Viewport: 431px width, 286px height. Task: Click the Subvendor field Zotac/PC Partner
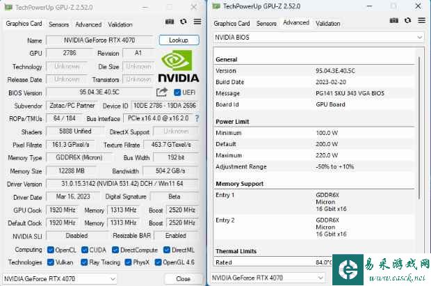pyautogui.click(x=72, y=106)
